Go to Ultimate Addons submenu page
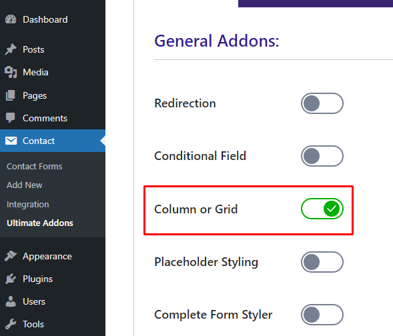Viewport: 393px width, 336px height. click(x=40, y=223)
